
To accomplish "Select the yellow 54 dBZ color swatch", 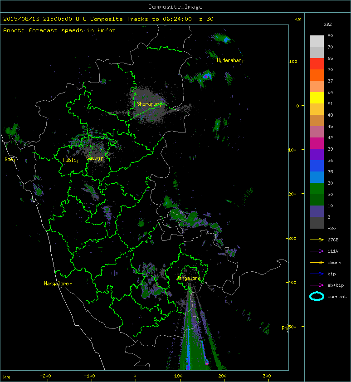I will [x=317, y=98].
